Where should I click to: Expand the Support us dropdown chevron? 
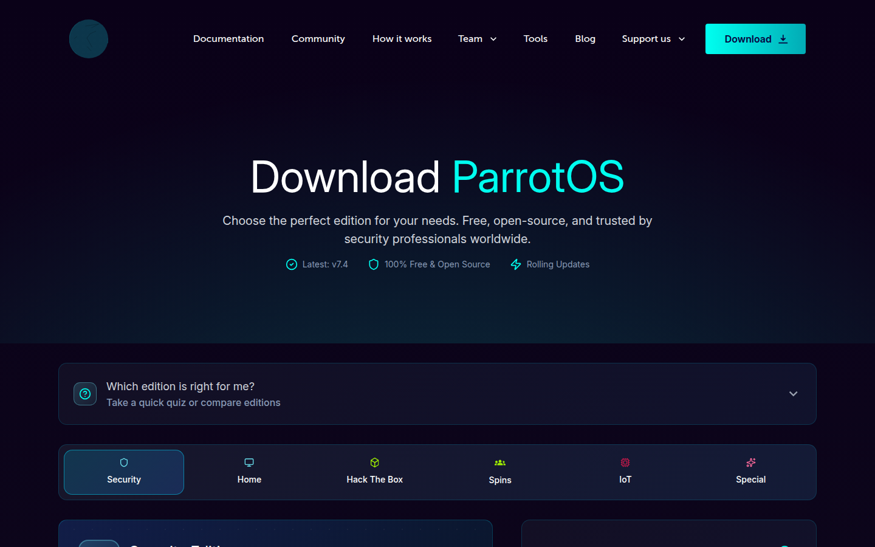[682, 39]
